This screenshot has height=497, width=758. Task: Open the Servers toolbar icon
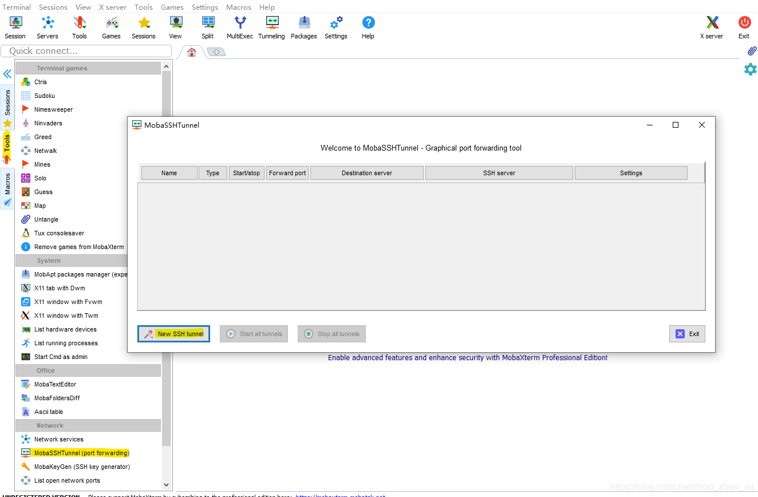48,26
